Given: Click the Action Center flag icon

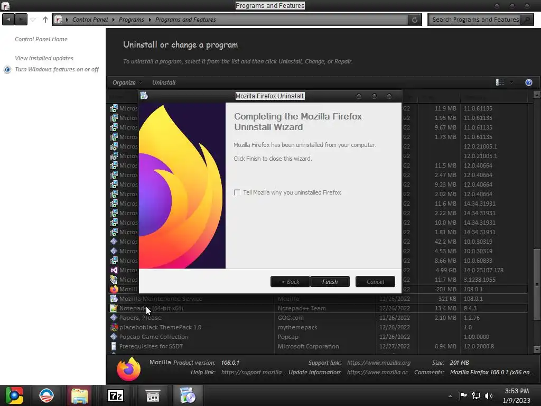Looking at the screenshot, I should [463, 395].
